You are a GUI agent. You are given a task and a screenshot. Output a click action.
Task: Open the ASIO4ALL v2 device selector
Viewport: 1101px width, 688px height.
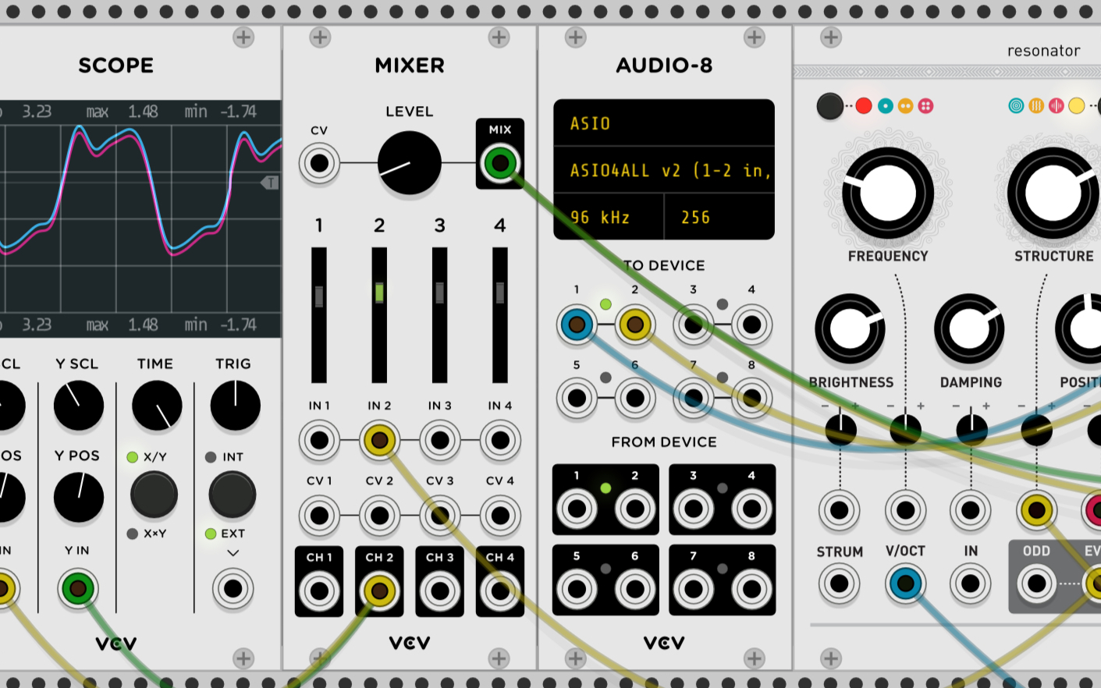(x=663, y=171)
